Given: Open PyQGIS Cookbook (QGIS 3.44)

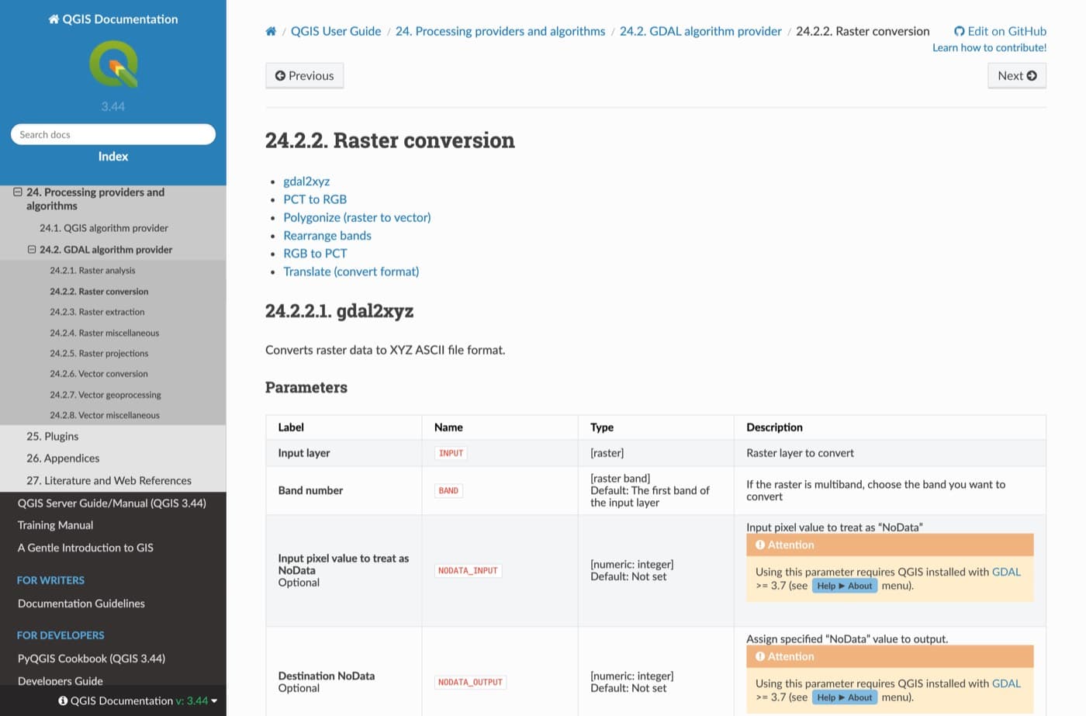Looking at the screenshot, I should tap(92, 659).
